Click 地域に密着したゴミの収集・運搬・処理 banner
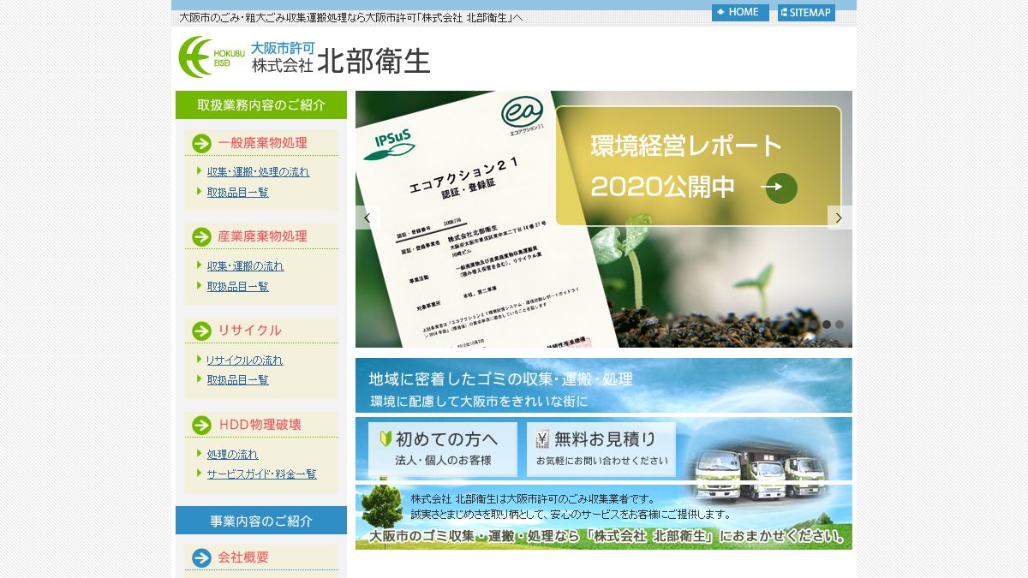Image resolution: width=1028 pixels, height=578 pixels. pyautogui.click(x=604, y=385)
